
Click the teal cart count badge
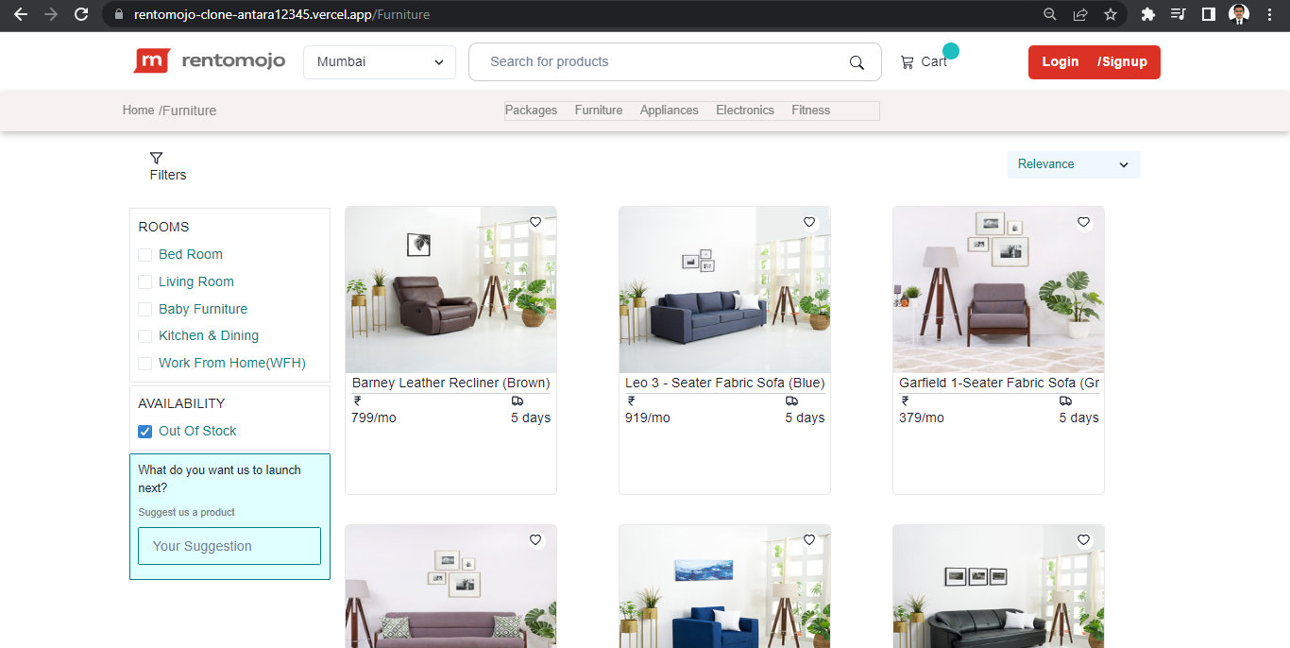951,51
